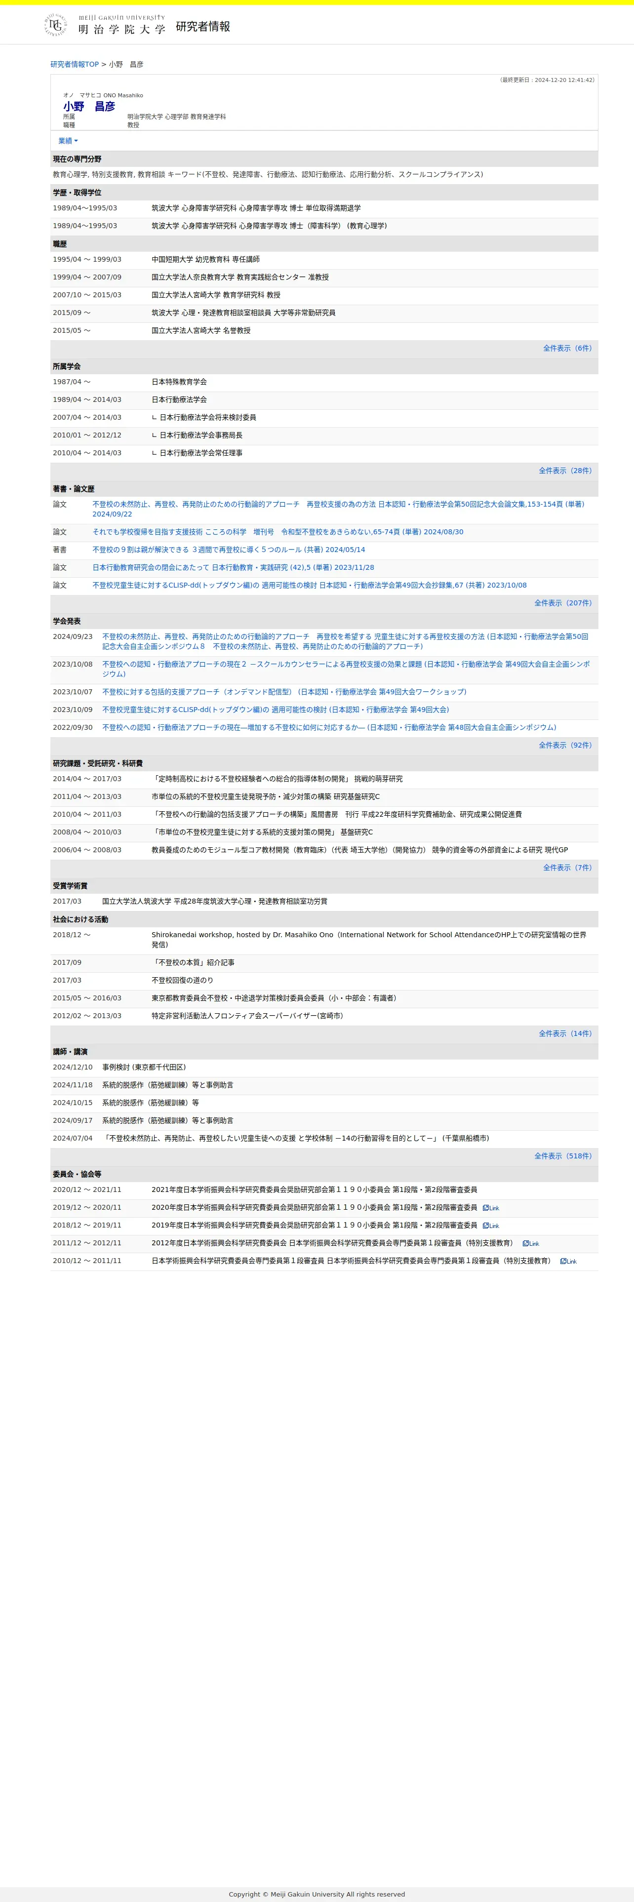The image size is (634, 1902).
Task: Open the Link icon for 2018/12 ～ 2019/11 committee
Action: point(491,1226)
